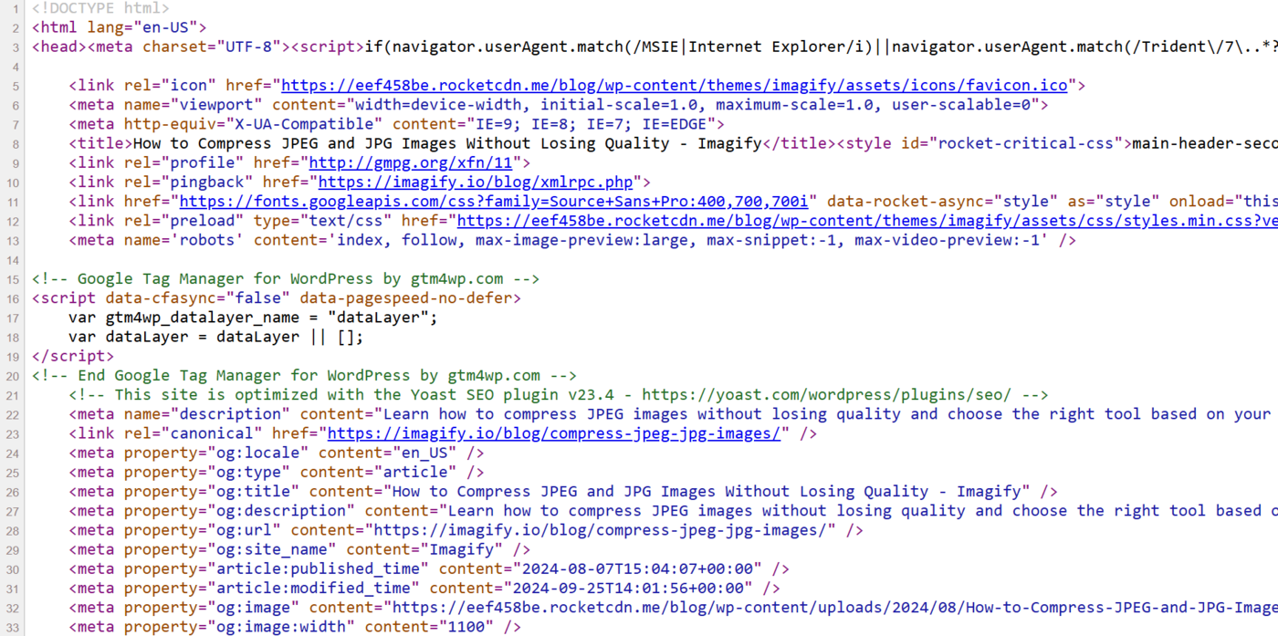Screen dimensions: 1278x636
Task: Click line number 1 in the gutter
Action: coord(16,8)
